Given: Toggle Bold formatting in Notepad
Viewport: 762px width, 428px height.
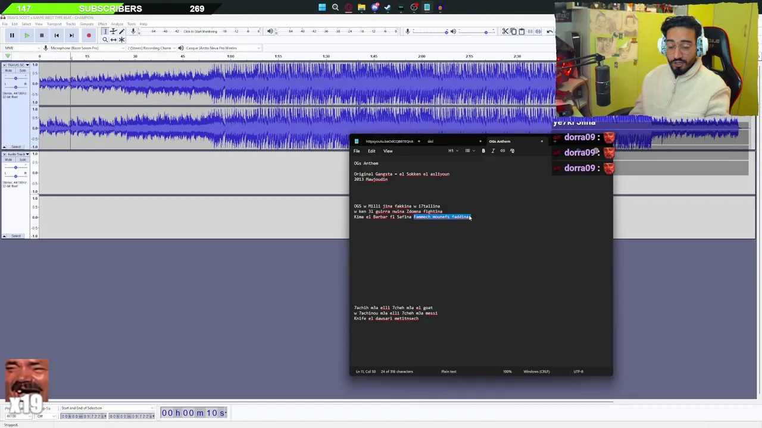Looking at the screenshot, I should point(483,151).
